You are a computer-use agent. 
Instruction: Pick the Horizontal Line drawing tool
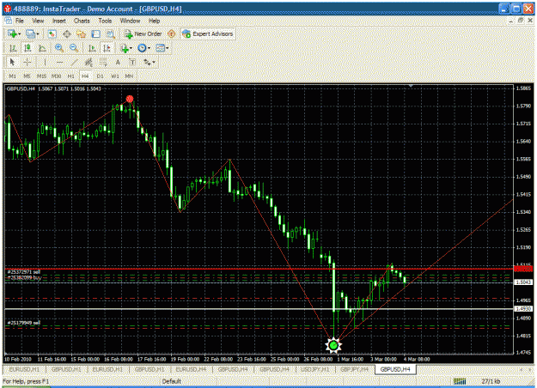pyautogui.click(x=59, y=62)
